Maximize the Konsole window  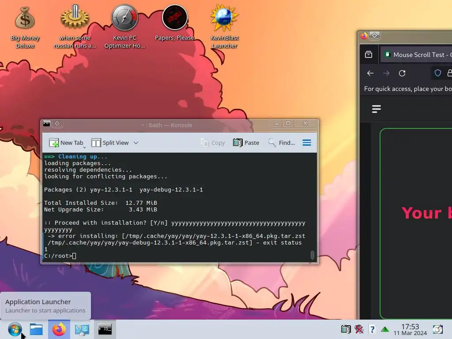coord(288,124)
